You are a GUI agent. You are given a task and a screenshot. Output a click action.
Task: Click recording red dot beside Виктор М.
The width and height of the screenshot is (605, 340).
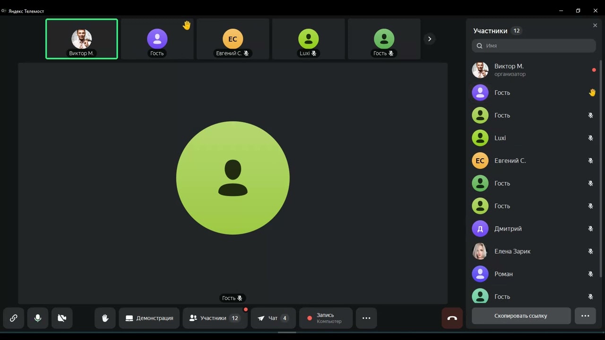click(x=594, y=70)
